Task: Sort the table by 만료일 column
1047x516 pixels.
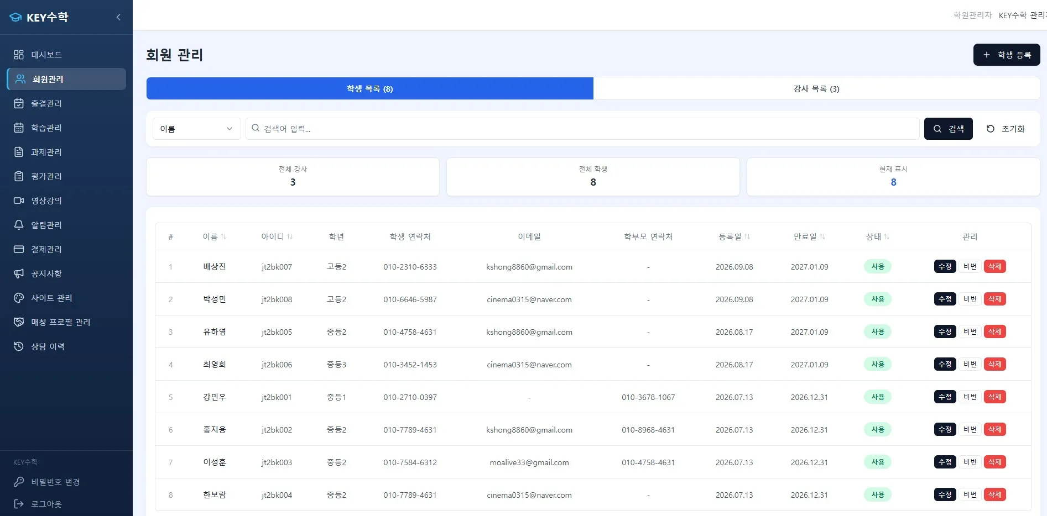Action: coord(809,236)
